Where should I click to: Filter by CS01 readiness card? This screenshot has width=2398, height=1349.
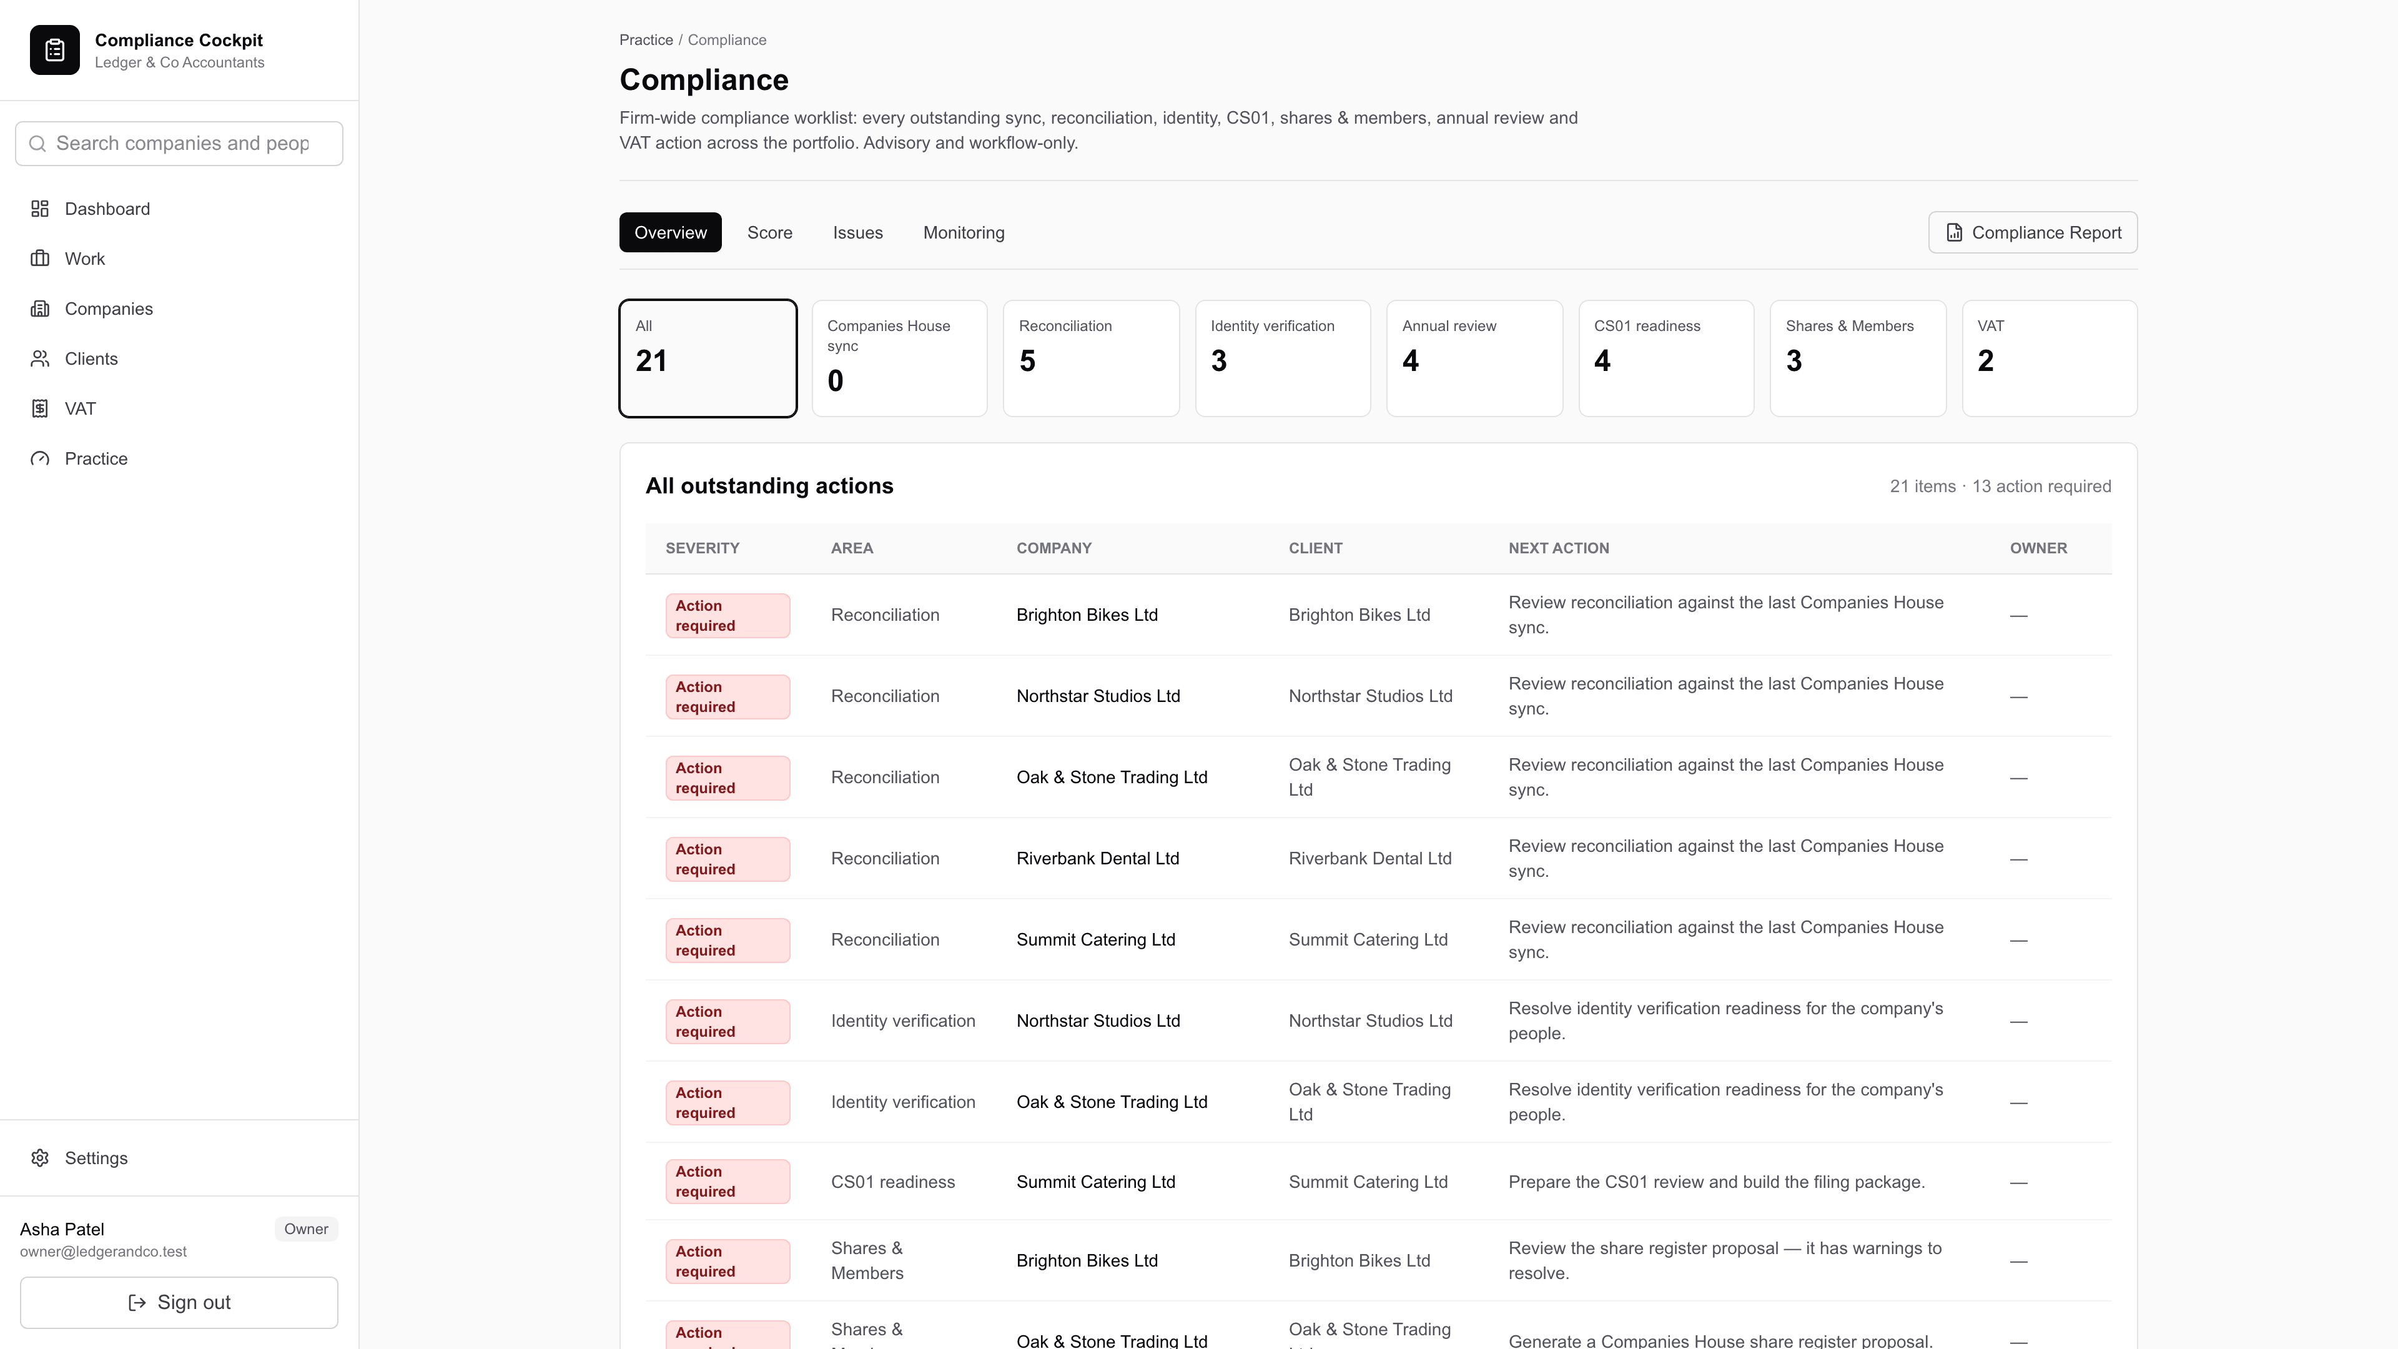pyautogui.click(x=1666, y=358)
